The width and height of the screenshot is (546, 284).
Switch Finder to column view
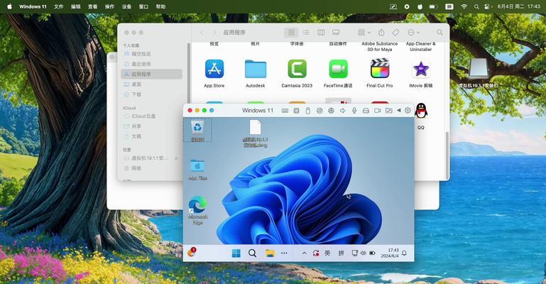pos(321,33)
